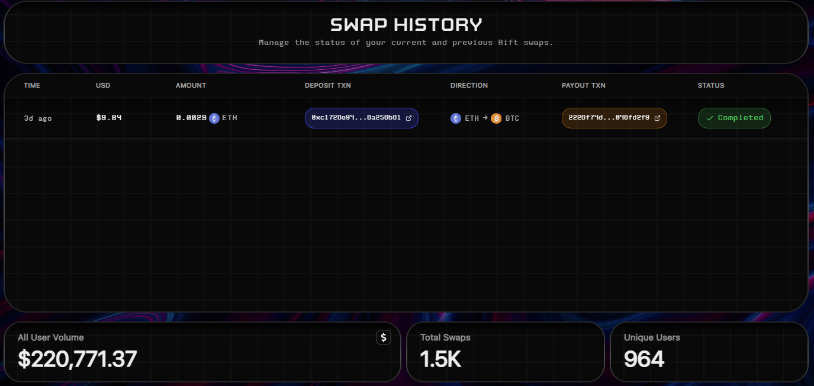Sort the table by the TIME column header
Screen dimensions: 814x386
[x=31, y=85]
